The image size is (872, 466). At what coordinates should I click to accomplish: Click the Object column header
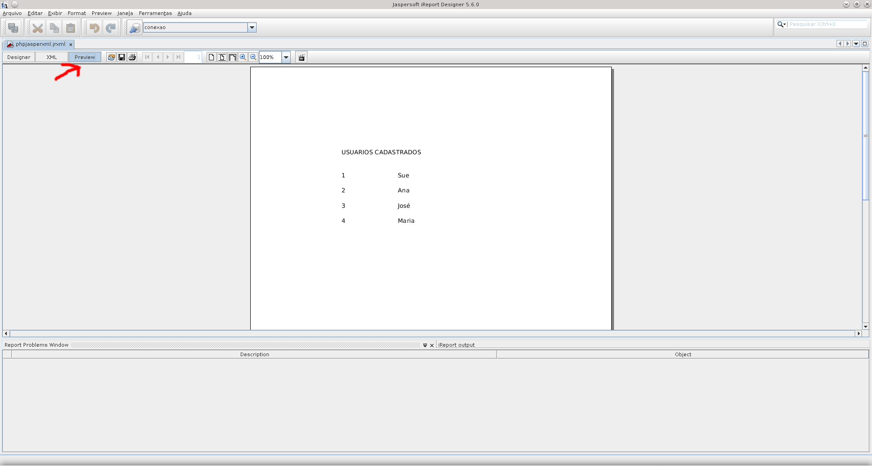point(683,355)
